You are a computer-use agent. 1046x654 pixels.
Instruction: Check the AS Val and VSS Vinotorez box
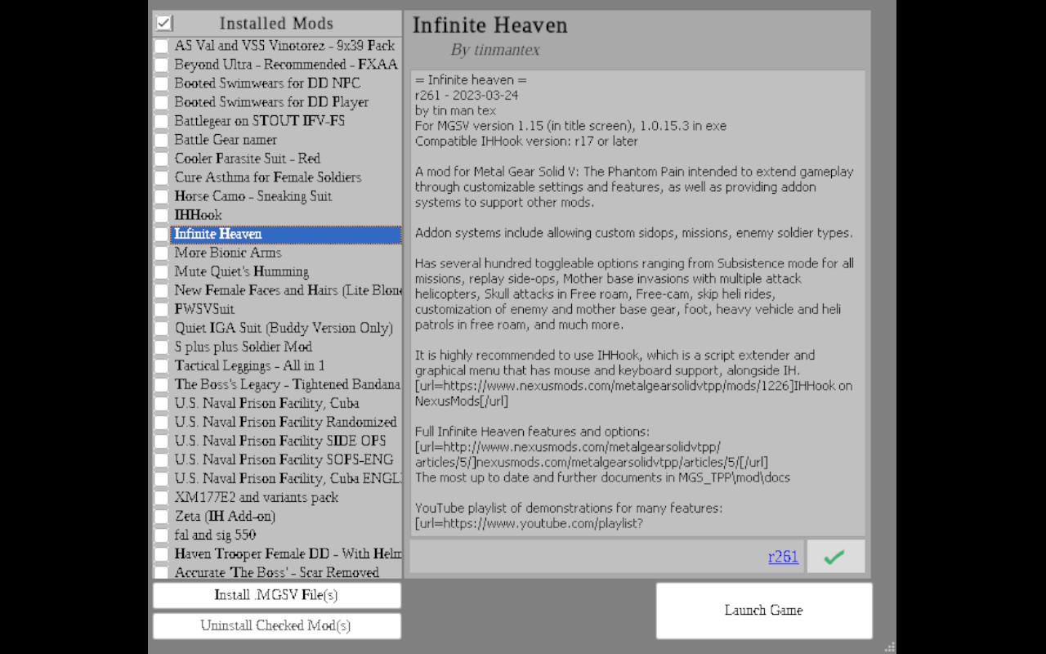(161, 46)
